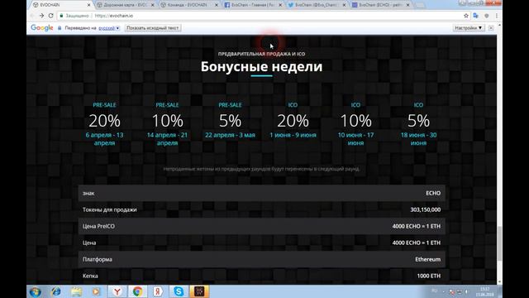Close the Дорожная карта tab
Image resolution: width=529 pixels, height=298 pixels.
(x=152, y=5)
